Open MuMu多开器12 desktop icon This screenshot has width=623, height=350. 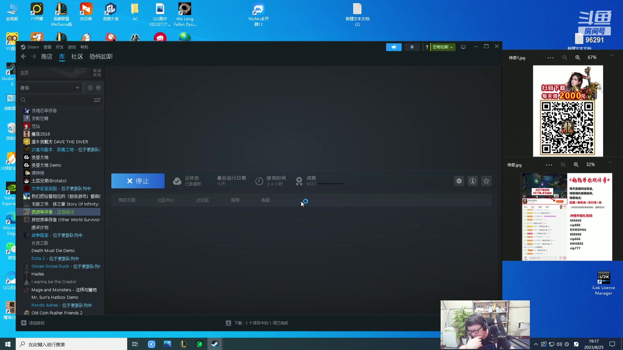(x=258, y=15)
